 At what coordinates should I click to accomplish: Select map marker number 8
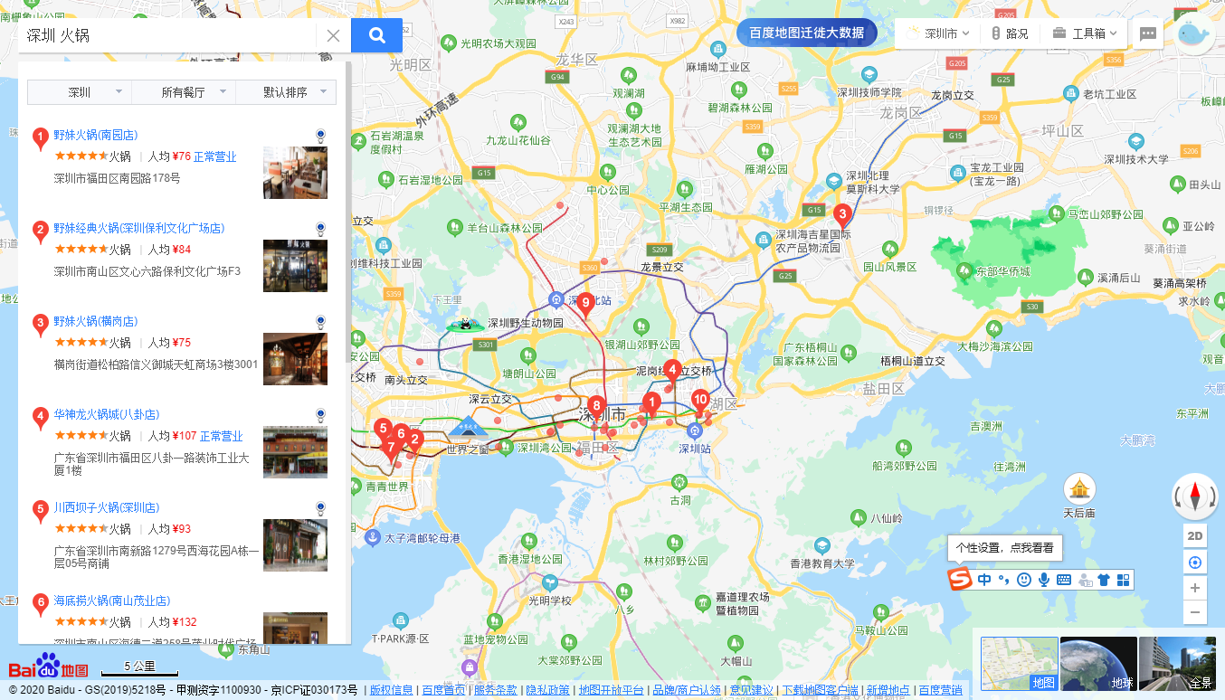pos(595,407)
